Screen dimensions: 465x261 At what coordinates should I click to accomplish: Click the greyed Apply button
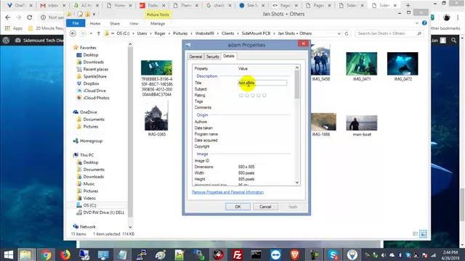tap(293, 207)
